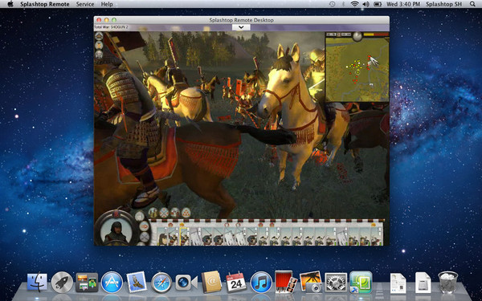Open FaceTime camera icon in dock
The height and width of the screenshot is (301, 482).
click(186, 283)
